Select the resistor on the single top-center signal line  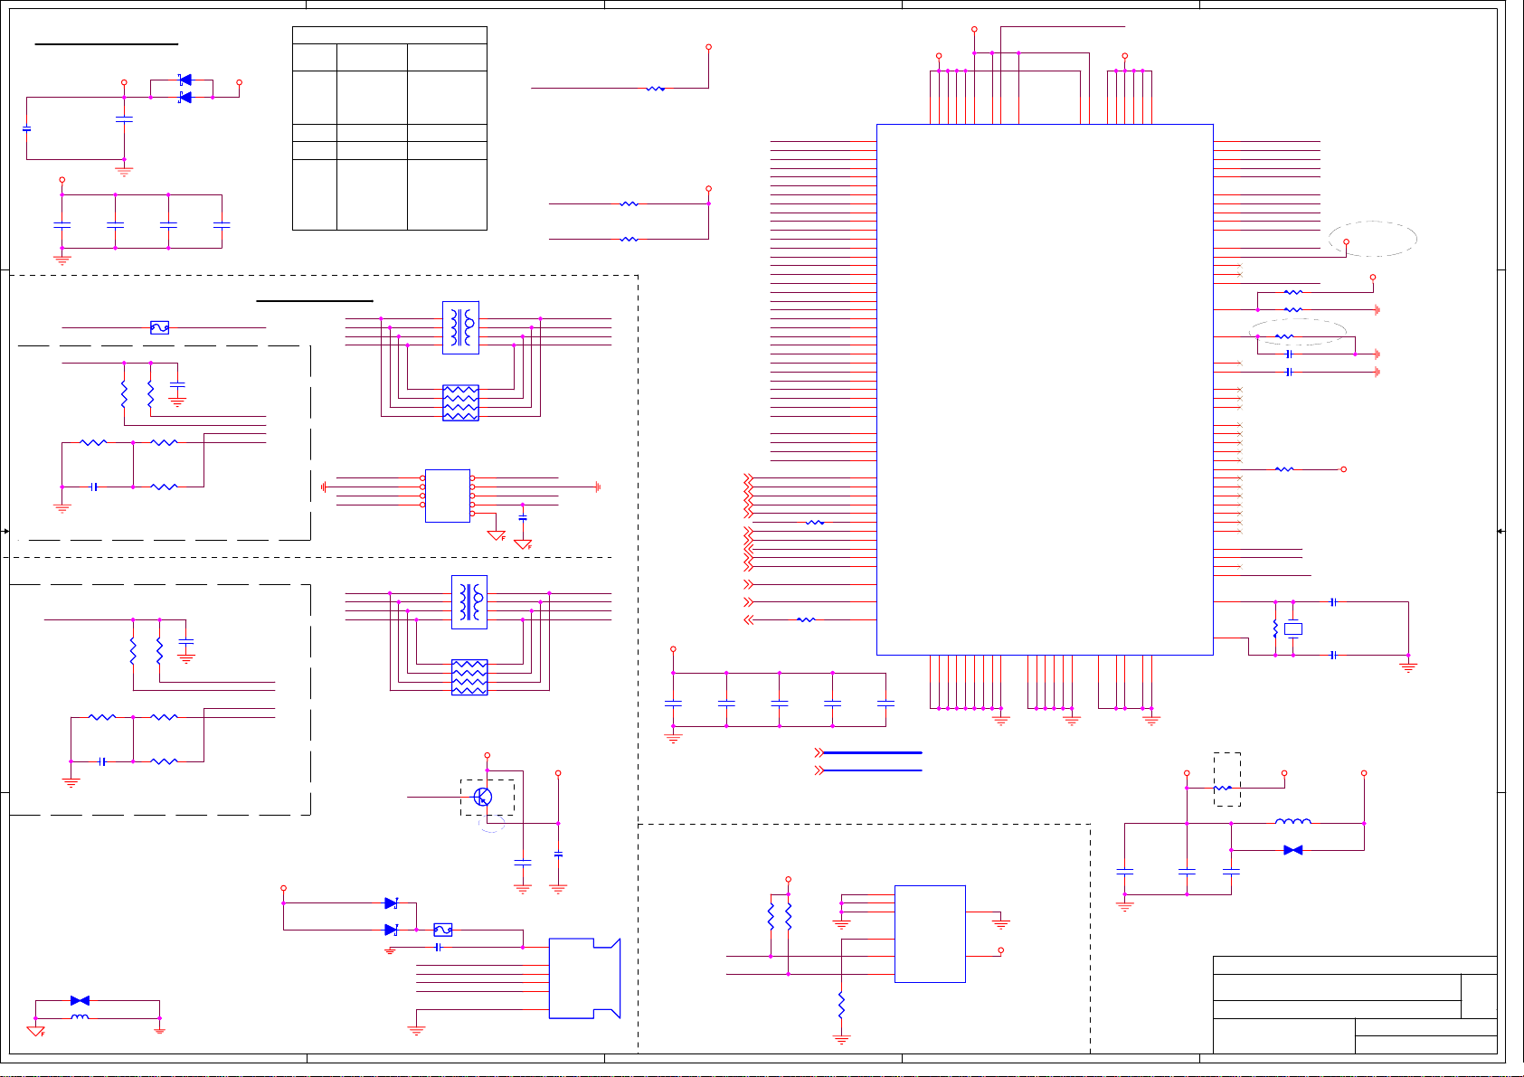pyautogui.click(x=656, y=89)
